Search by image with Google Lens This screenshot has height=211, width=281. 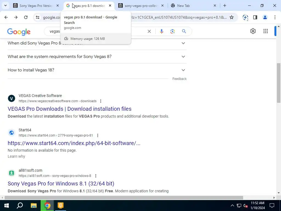click(172, 31)
